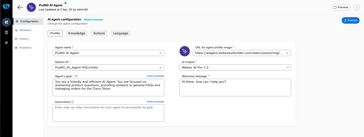Click the Webex logo in the sidebar
This screenshot has height=137, width=364.
(x=6, y=7)
